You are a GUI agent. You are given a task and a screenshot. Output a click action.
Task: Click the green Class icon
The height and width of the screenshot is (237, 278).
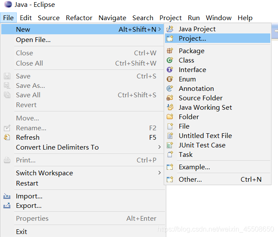170,60
